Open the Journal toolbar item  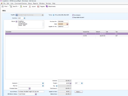point(23,6)
